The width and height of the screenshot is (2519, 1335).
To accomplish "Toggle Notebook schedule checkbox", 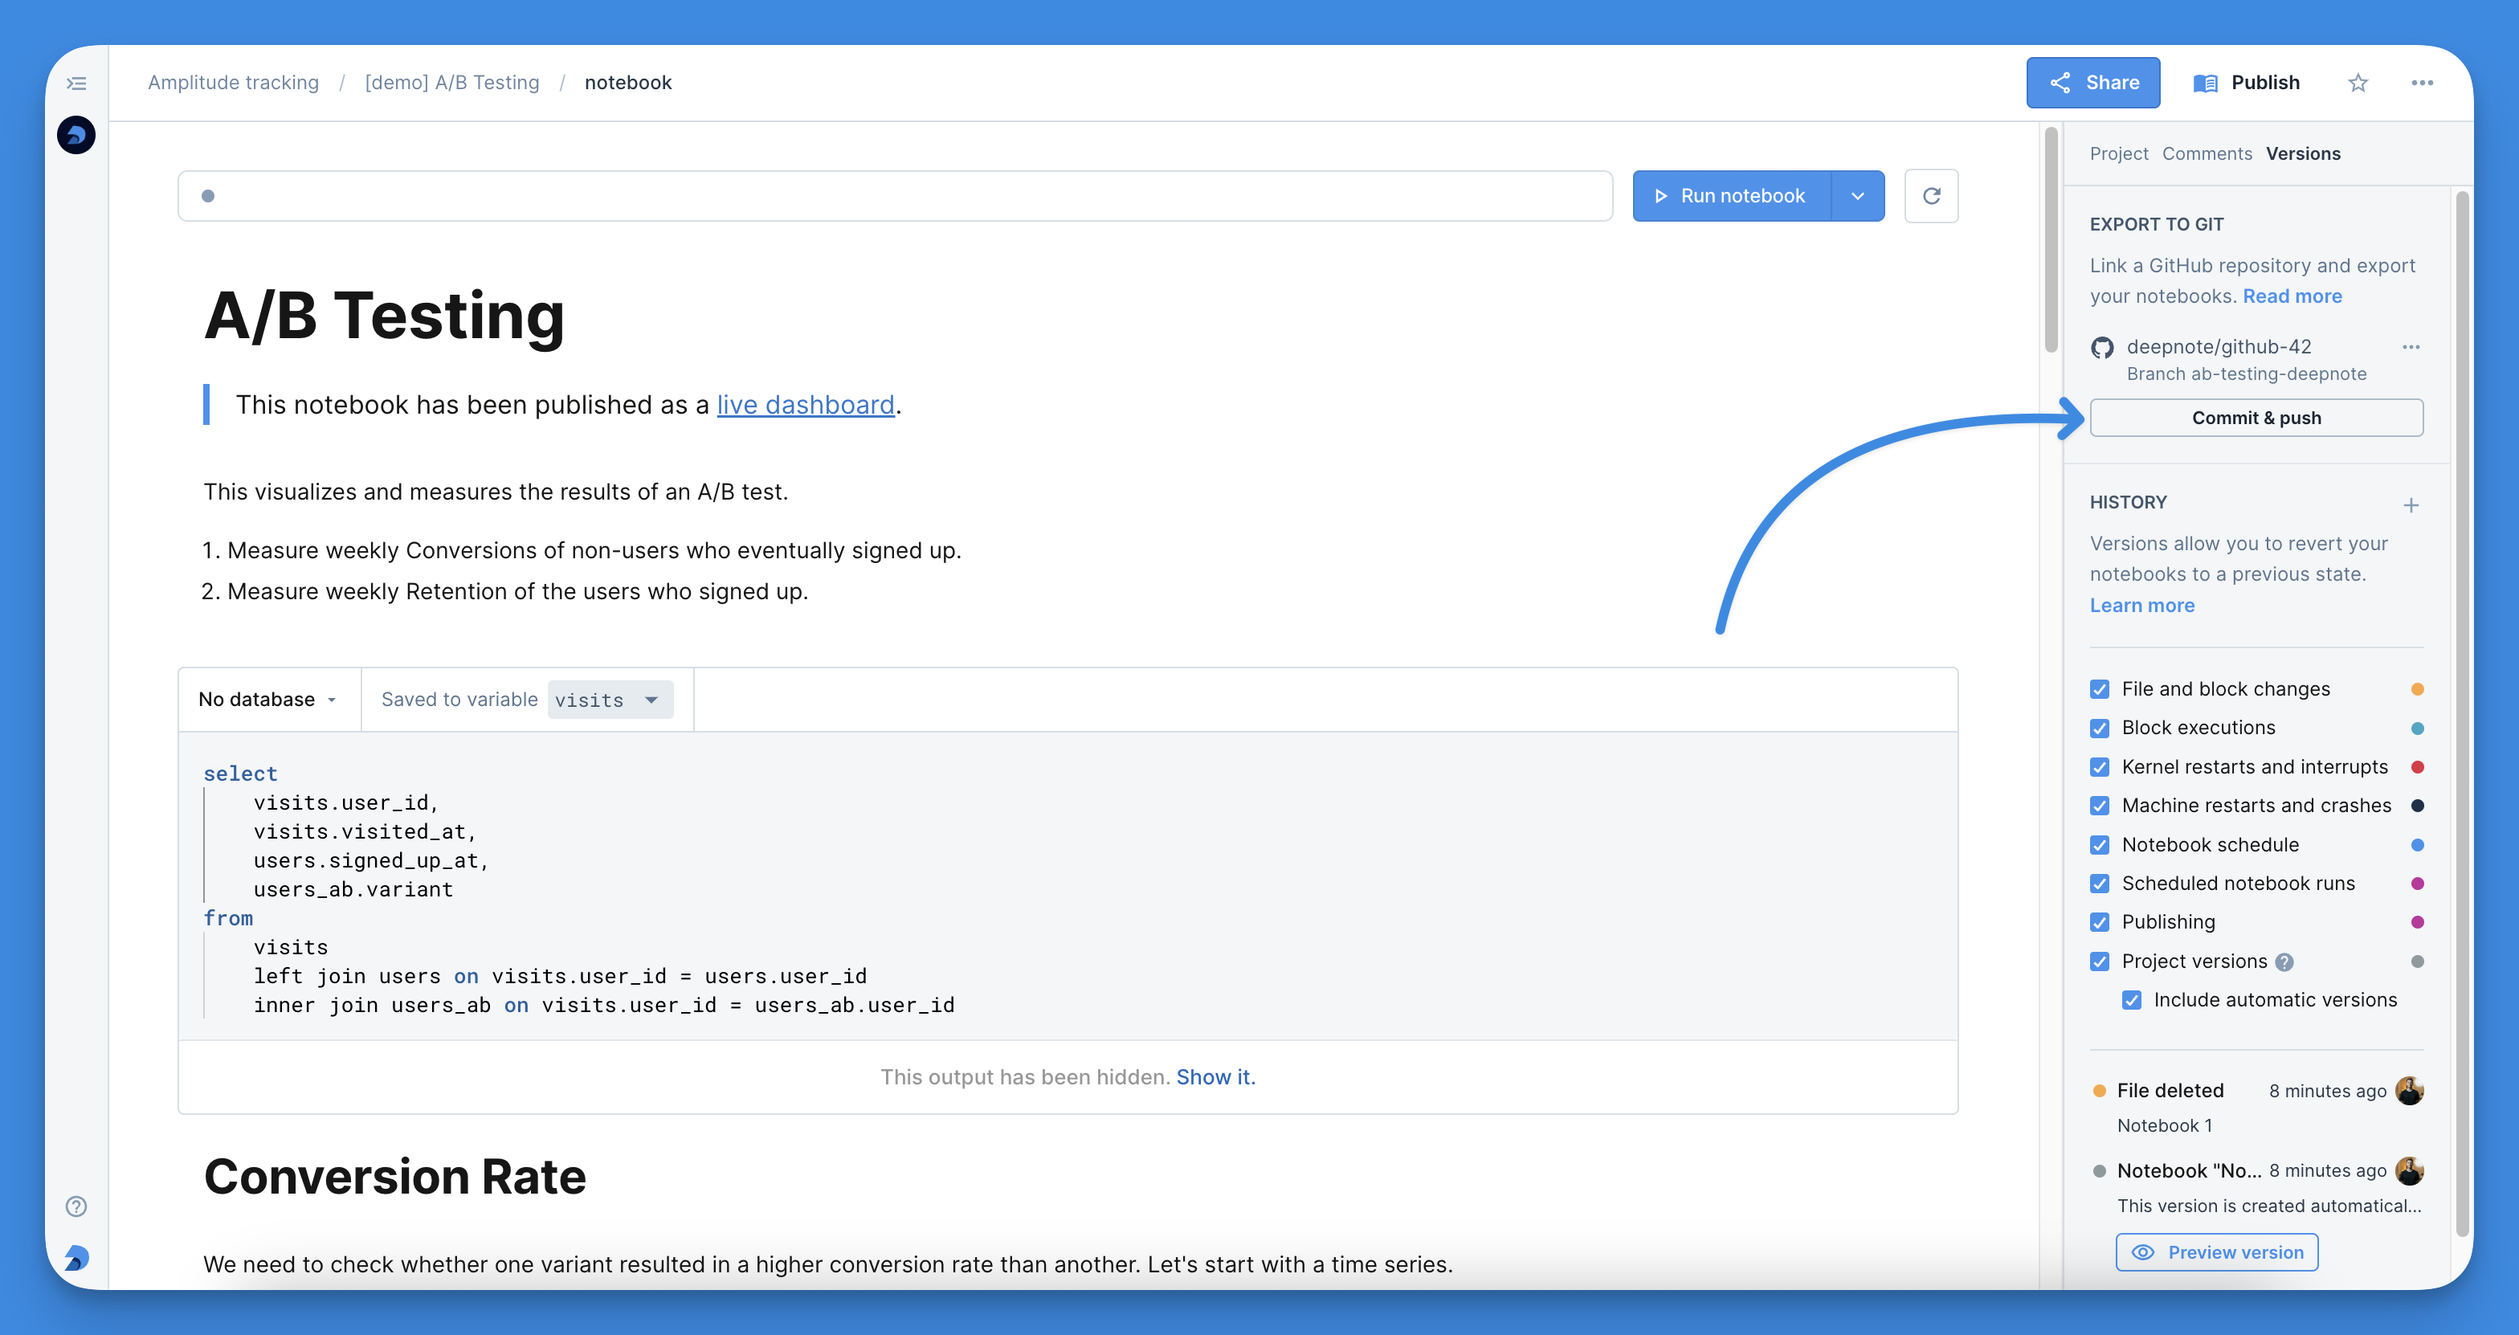I will [2100, 845].
